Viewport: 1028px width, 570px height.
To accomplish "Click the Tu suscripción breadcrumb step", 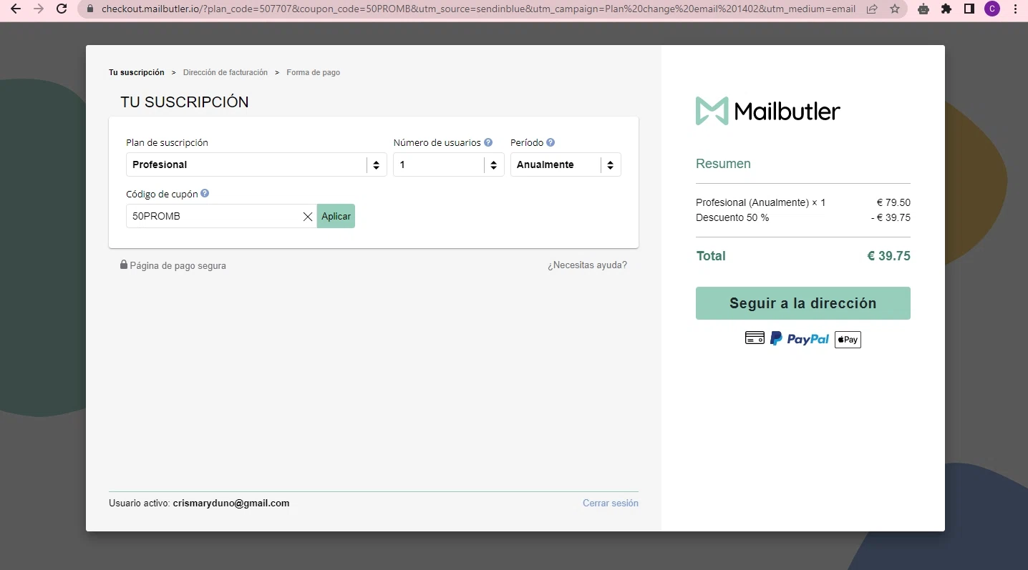I will click(137, 72).
